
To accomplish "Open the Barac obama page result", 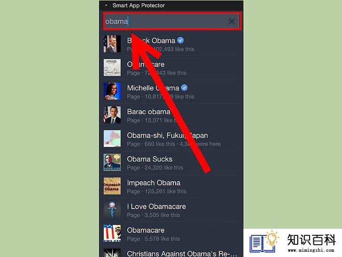I will (172, 115).
